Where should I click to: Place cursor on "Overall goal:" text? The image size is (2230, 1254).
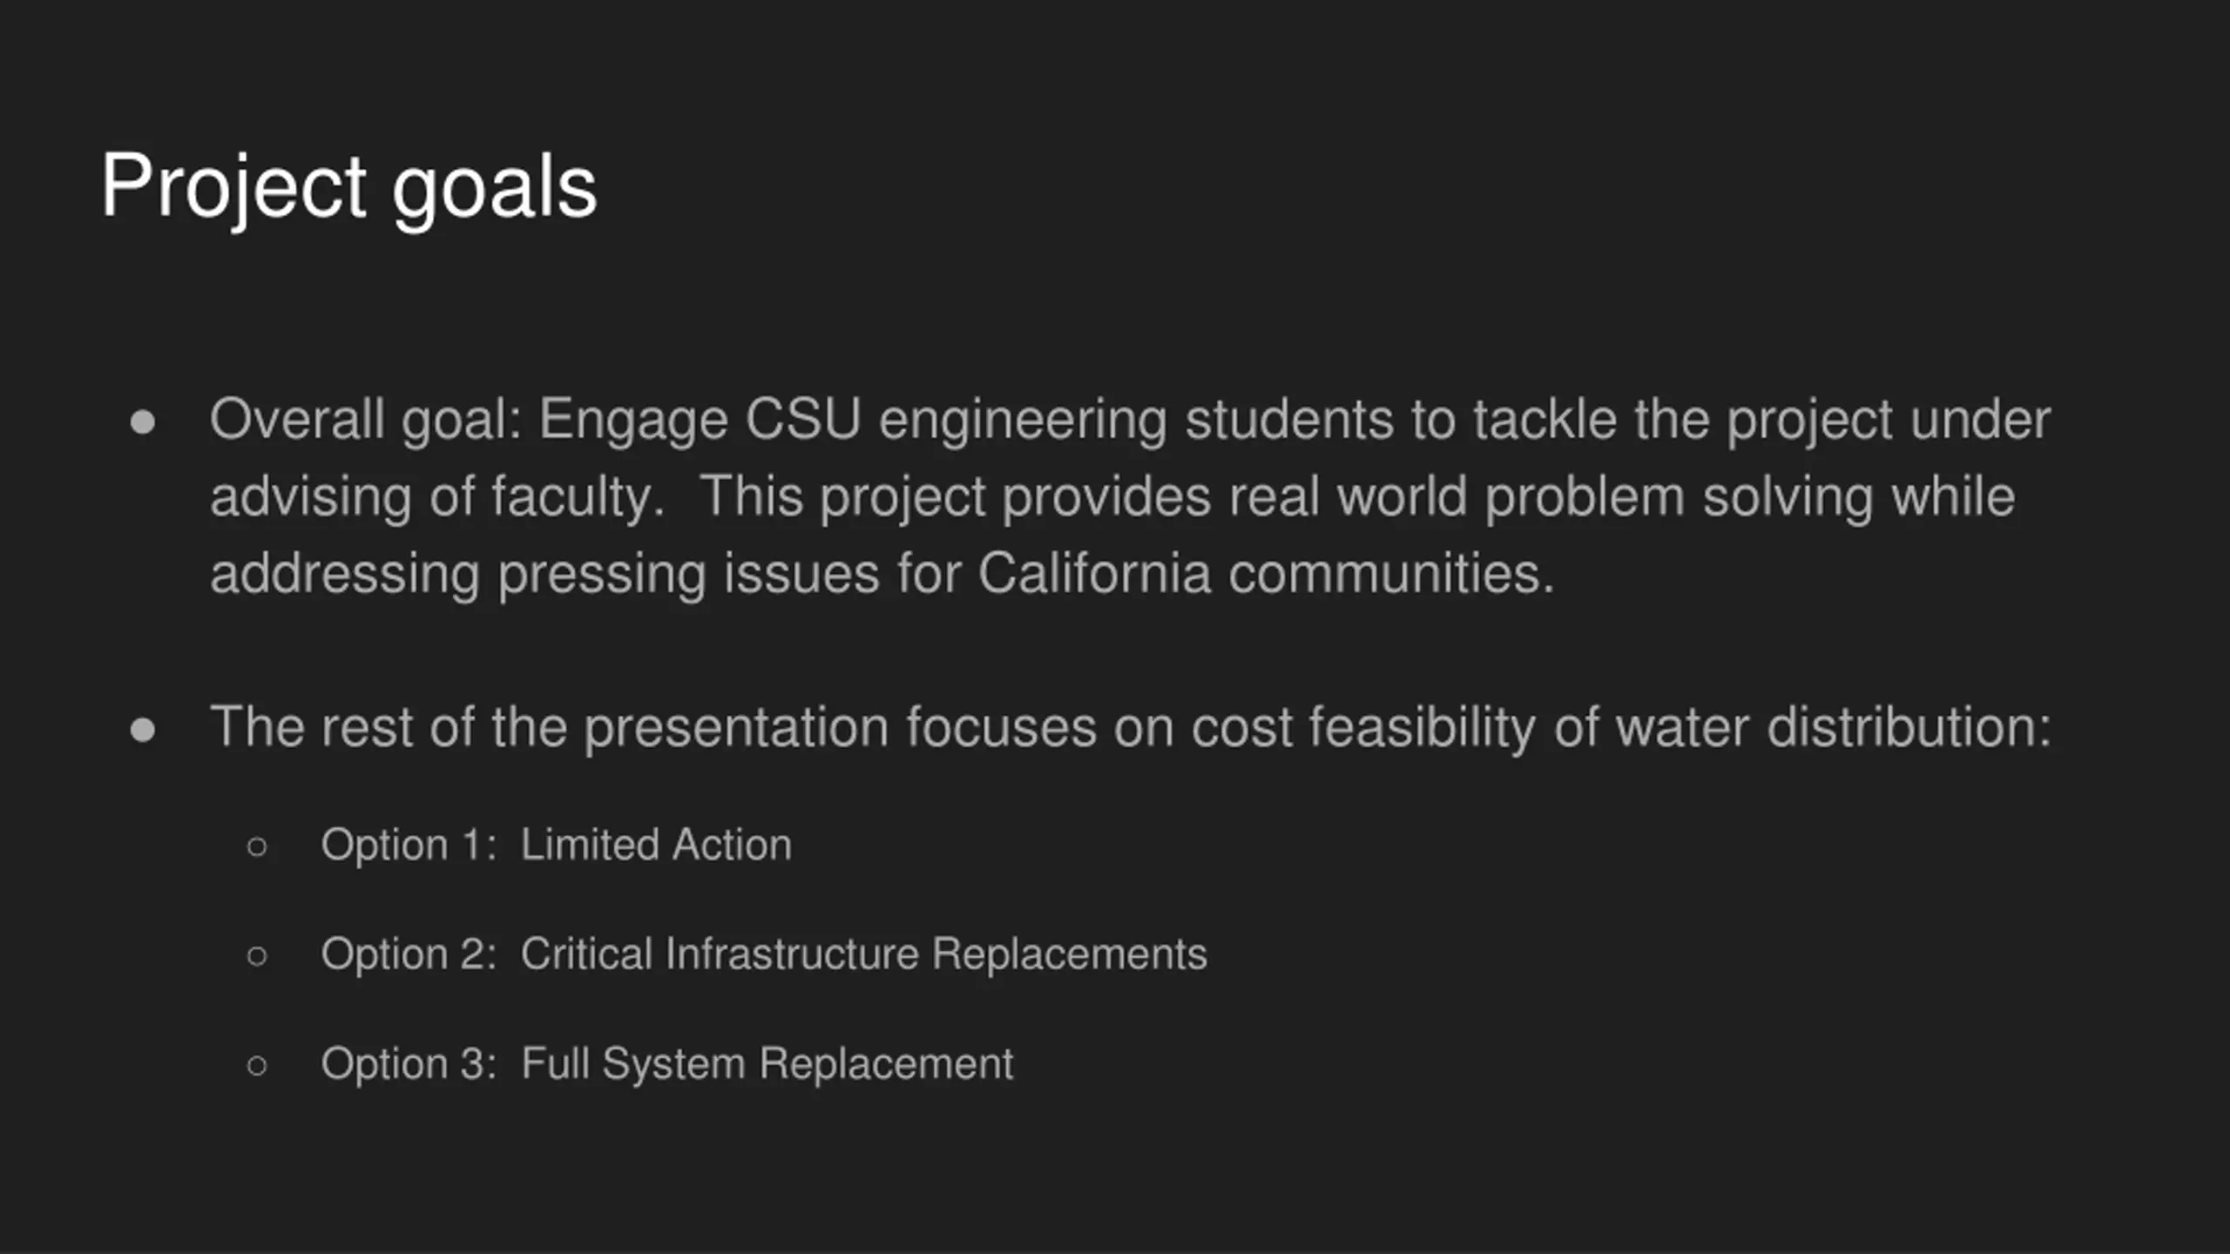point(365,421)
